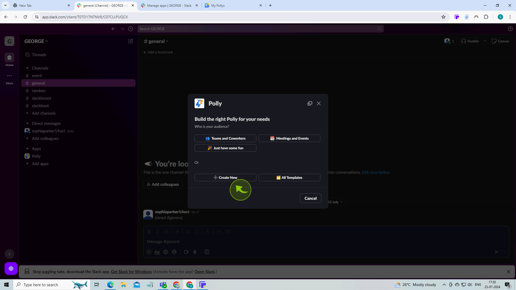
Task: Pop out Polly dialog into new window
Action: coord(310,103)
